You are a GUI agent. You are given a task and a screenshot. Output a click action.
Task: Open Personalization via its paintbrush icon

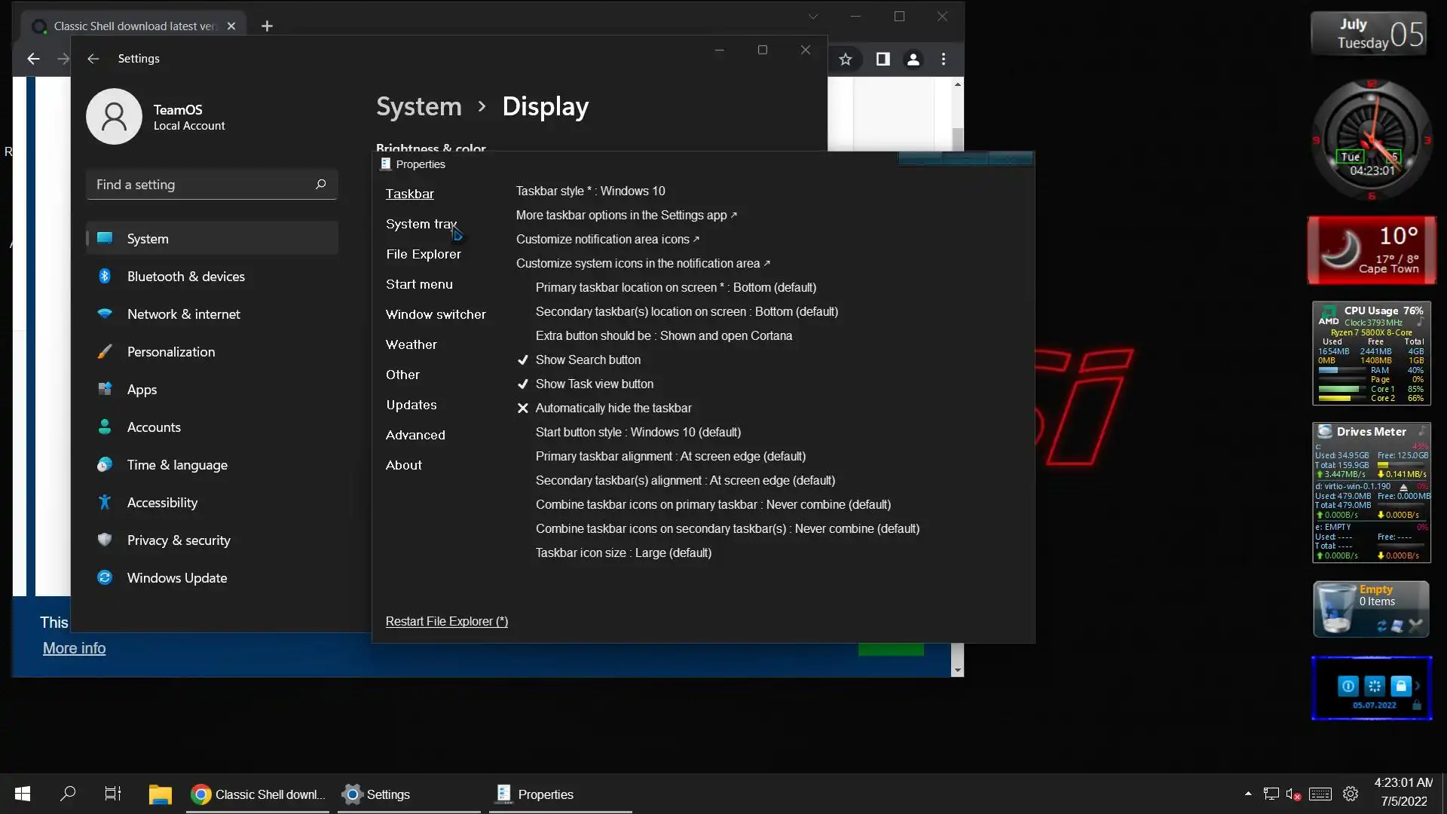pyautogui.click(x=105, y=351)
